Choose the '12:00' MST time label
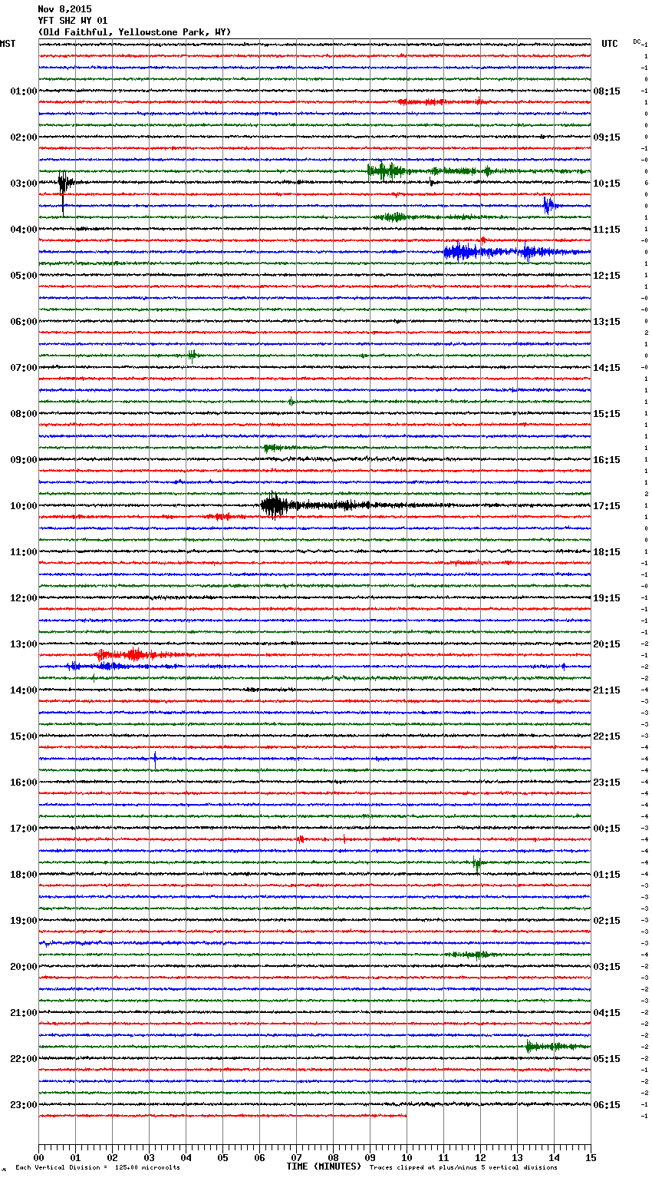Viewport: 652px width, 1178px height. point(24,598)
